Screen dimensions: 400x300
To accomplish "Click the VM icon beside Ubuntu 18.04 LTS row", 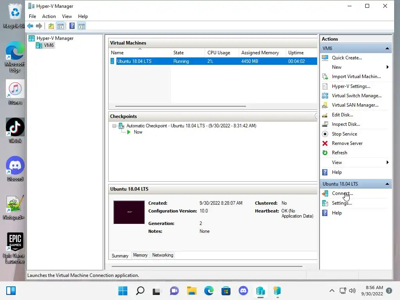I will coord(112,61).
